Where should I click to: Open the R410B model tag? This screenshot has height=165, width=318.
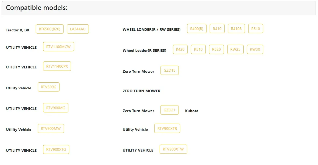click(x=236, y=29)
